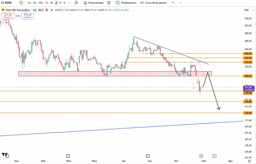The width and height of the screenshot is (256, 164).
Task: Start the Симулятор рынка mode
Action: click(154, 3)
